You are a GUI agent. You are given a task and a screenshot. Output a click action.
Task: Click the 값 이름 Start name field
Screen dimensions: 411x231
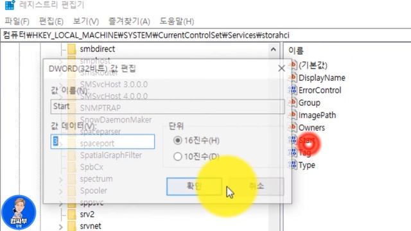tap(168, 107)
